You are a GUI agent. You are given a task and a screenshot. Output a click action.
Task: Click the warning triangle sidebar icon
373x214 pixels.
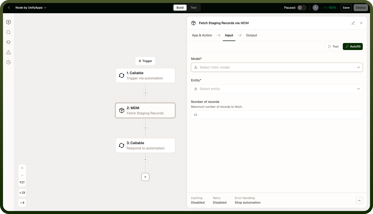[8, 52]
